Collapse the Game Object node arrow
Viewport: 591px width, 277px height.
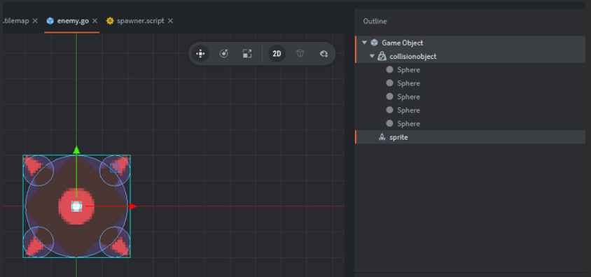pyautogui.click(x=364, y=43)
